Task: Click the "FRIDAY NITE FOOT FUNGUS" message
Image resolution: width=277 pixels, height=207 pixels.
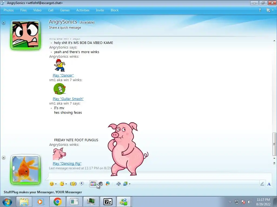Action: click(x=76, y=140)
